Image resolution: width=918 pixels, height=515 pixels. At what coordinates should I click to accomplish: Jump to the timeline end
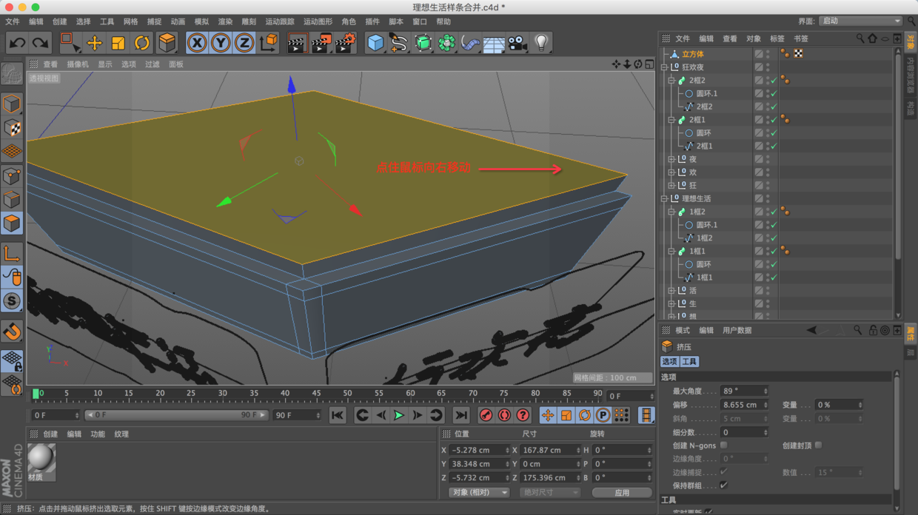(x=461, y=416)
